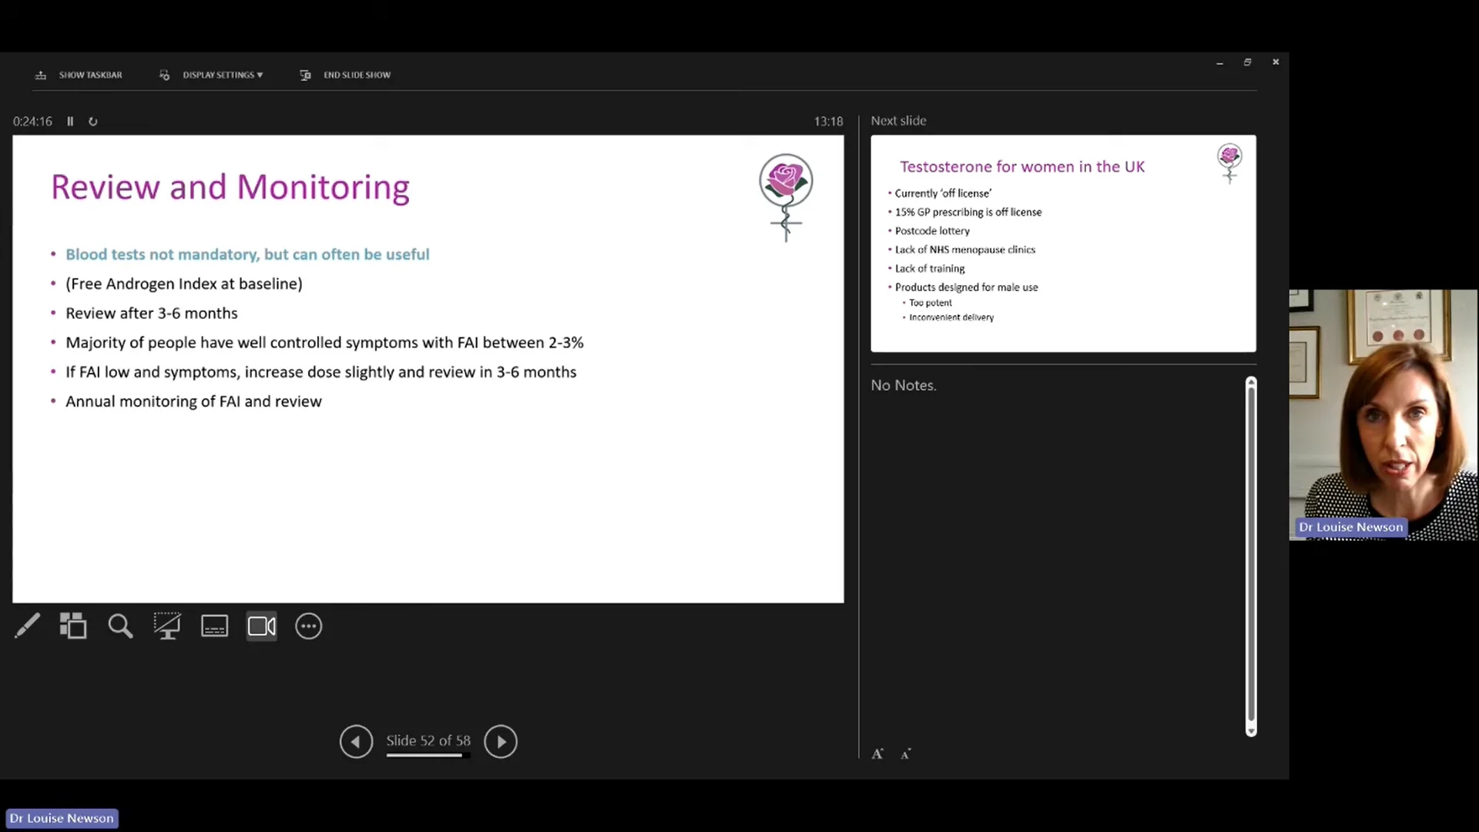The height and width of the screenshot is (832, 1479).
Task: Open the video camera toggle icon
Action: click(261, 627)
